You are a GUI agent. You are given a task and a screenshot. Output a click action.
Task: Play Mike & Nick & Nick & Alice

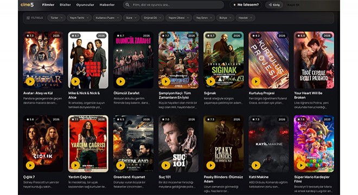pyautogui.click(x=75, y=81)
